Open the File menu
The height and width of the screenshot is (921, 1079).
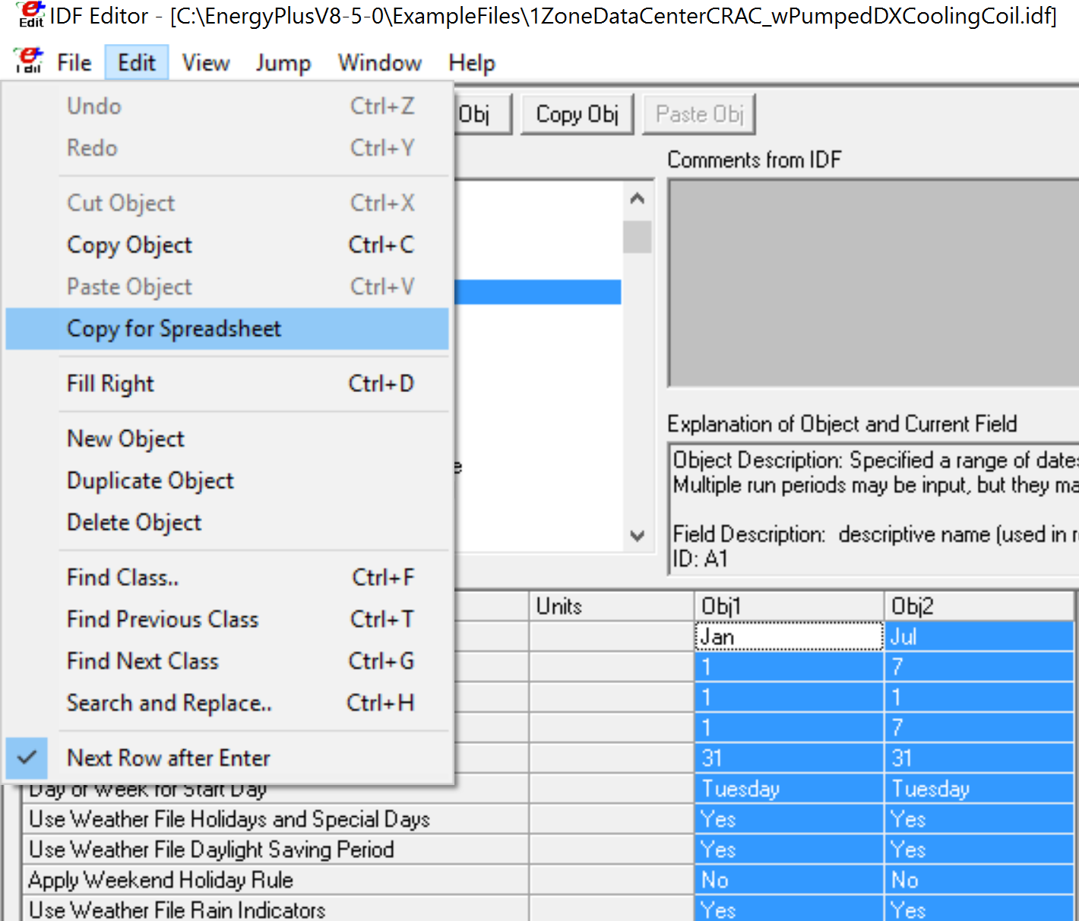click(74, 62)
